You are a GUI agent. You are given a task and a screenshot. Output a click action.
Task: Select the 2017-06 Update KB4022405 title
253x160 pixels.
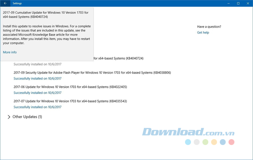point(70,87)
